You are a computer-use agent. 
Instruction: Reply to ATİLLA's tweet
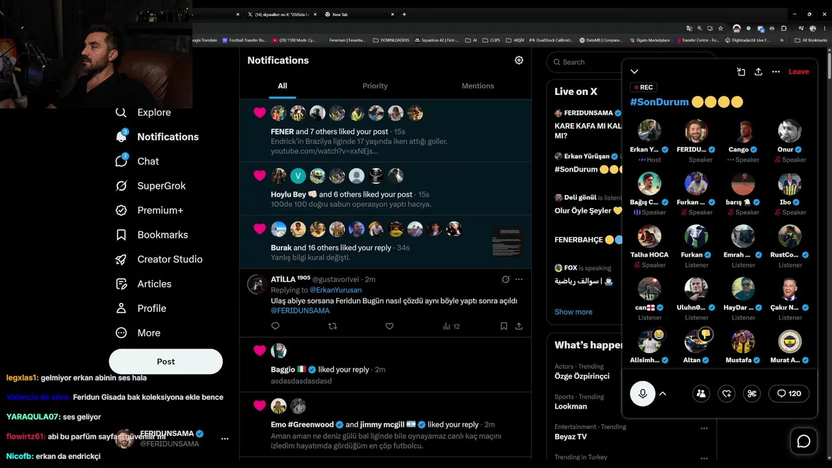coord(275,326)
